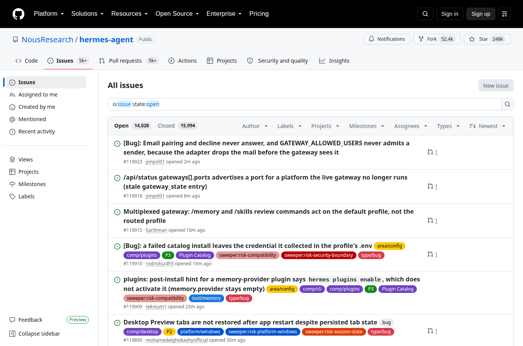Focus the is:issue state:open filter field
The width and height of the screenshot is (523, 346).
coord(305,104)
